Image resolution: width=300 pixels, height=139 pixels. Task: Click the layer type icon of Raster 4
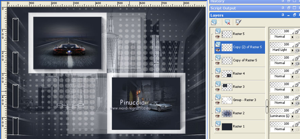click(218, 71)
